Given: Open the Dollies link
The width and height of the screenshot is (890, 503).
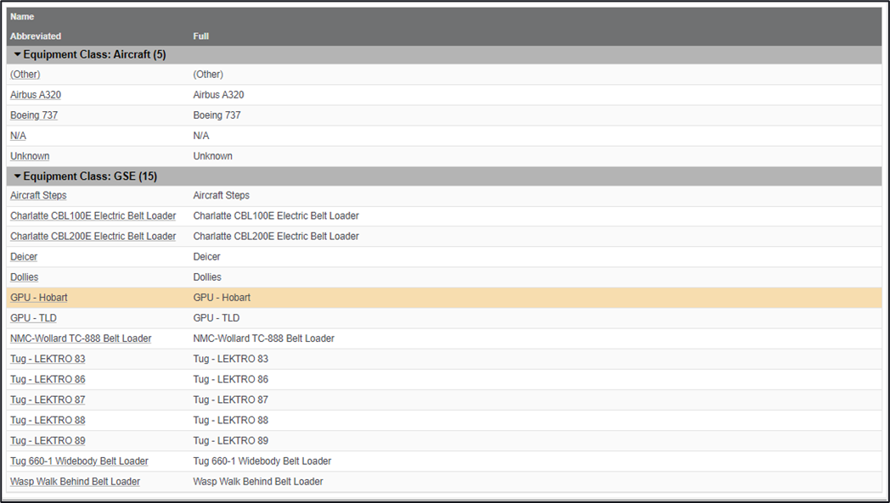Looking at the screenshot, I should tap(24, 277).
